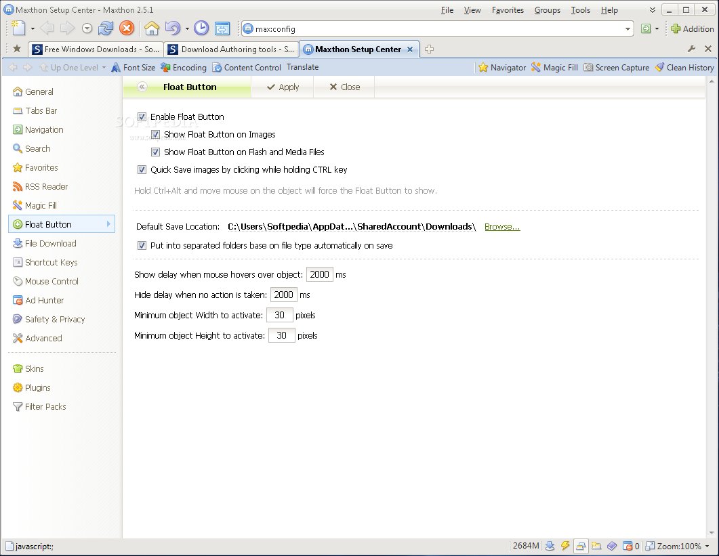Click the Ad Hunter status bar icon
719x556 pixels.
628,546
